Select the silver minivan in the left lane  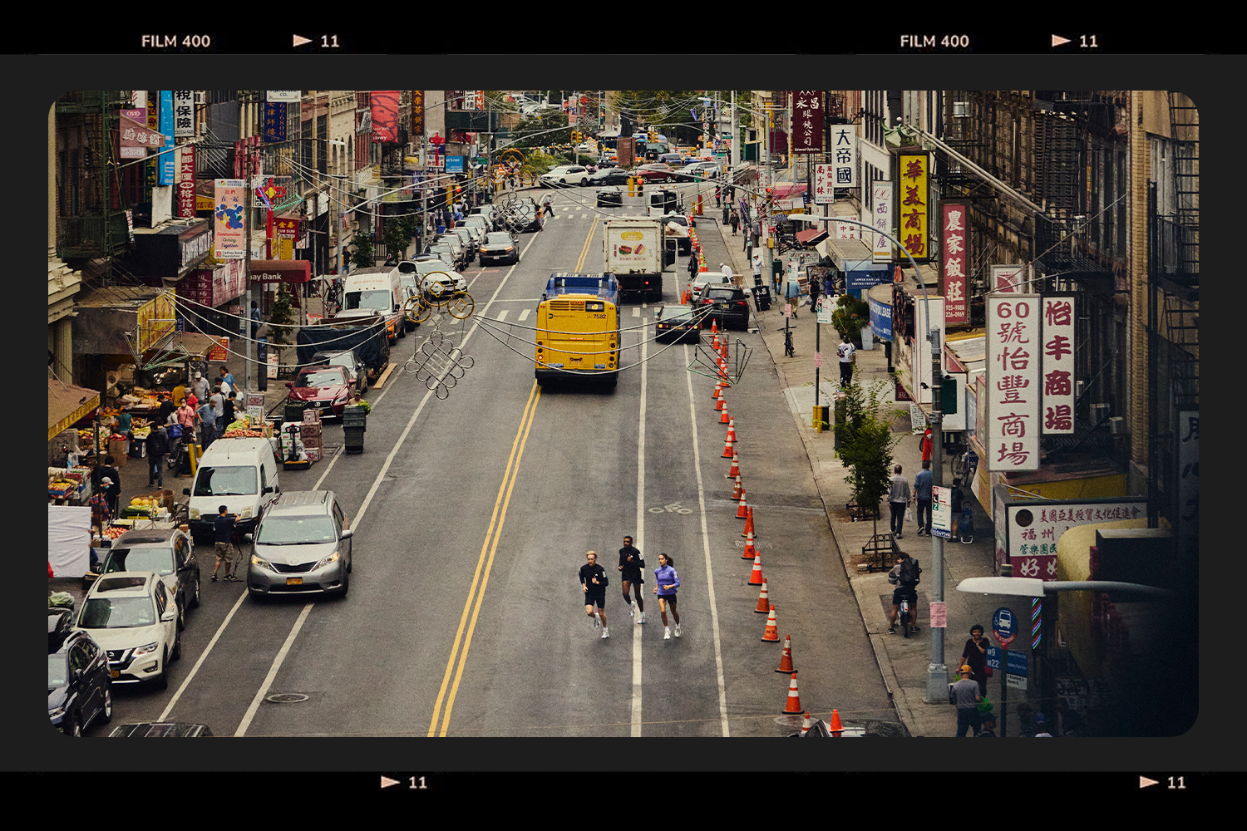point(299,544)
